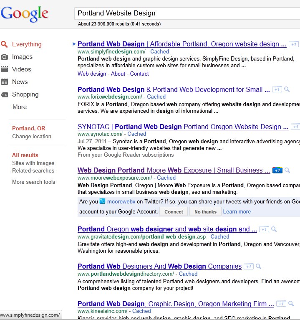Click +1 button for SYNOTAC result
300x320 pixels.
[x=295, y=127]
